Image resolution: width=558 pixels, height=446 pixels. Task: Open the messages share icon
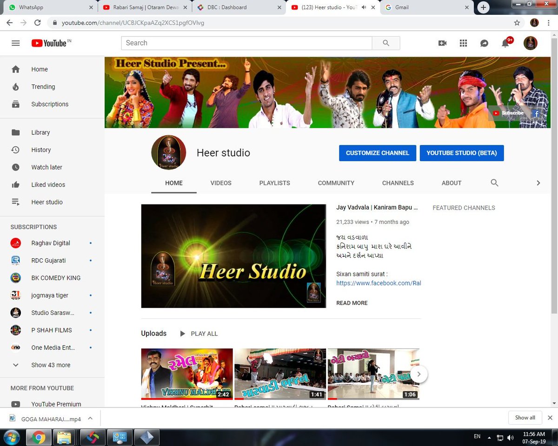(484, 43)
